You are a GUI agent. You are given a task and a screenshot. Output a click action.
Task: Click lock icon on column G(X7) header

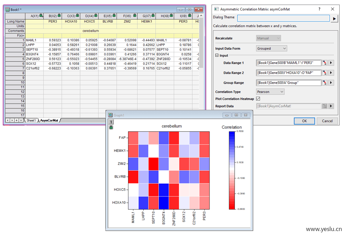point(153,16)
